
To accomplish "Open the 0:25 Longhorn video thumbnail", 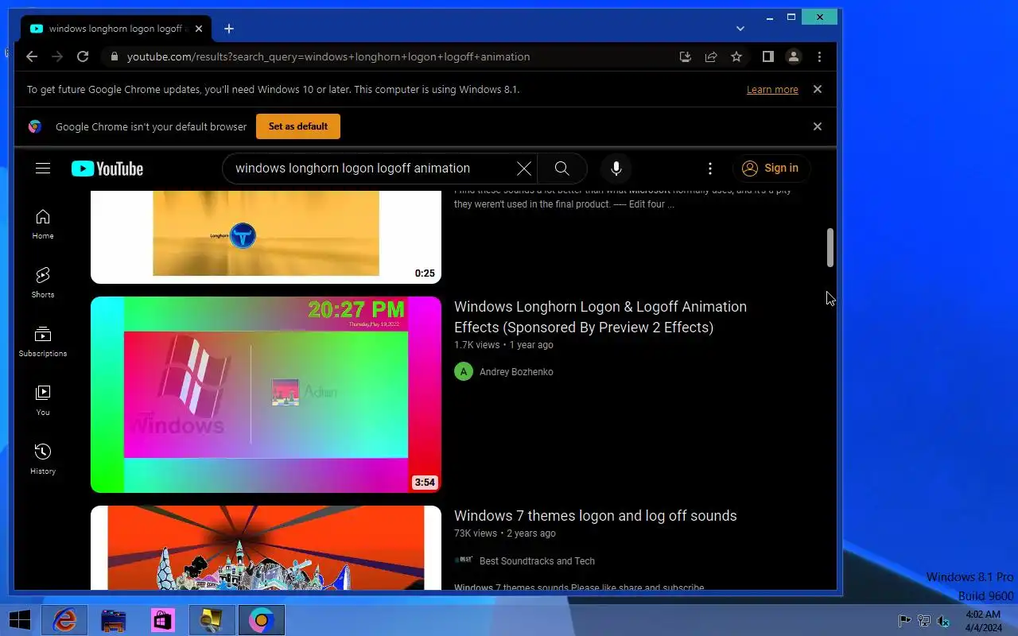I will 266,237.
